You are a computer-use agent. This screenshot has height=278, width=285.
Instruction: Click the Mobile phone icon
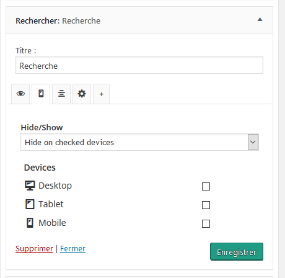(x=30, y=223)
